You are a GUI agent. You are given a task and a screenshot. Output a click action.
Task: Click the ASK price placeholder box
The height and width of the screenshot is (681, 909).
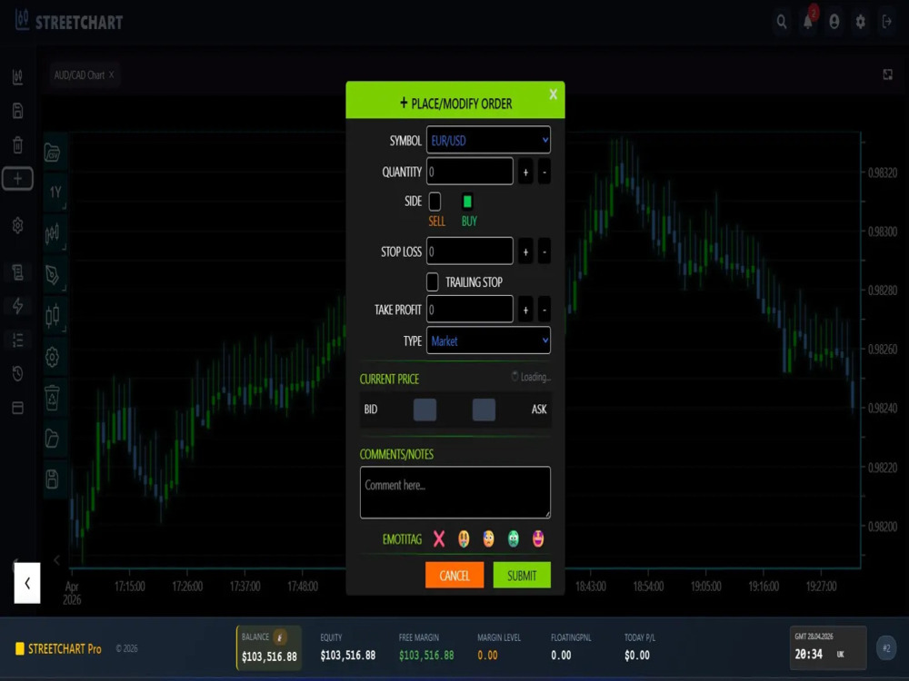(484, 410)
